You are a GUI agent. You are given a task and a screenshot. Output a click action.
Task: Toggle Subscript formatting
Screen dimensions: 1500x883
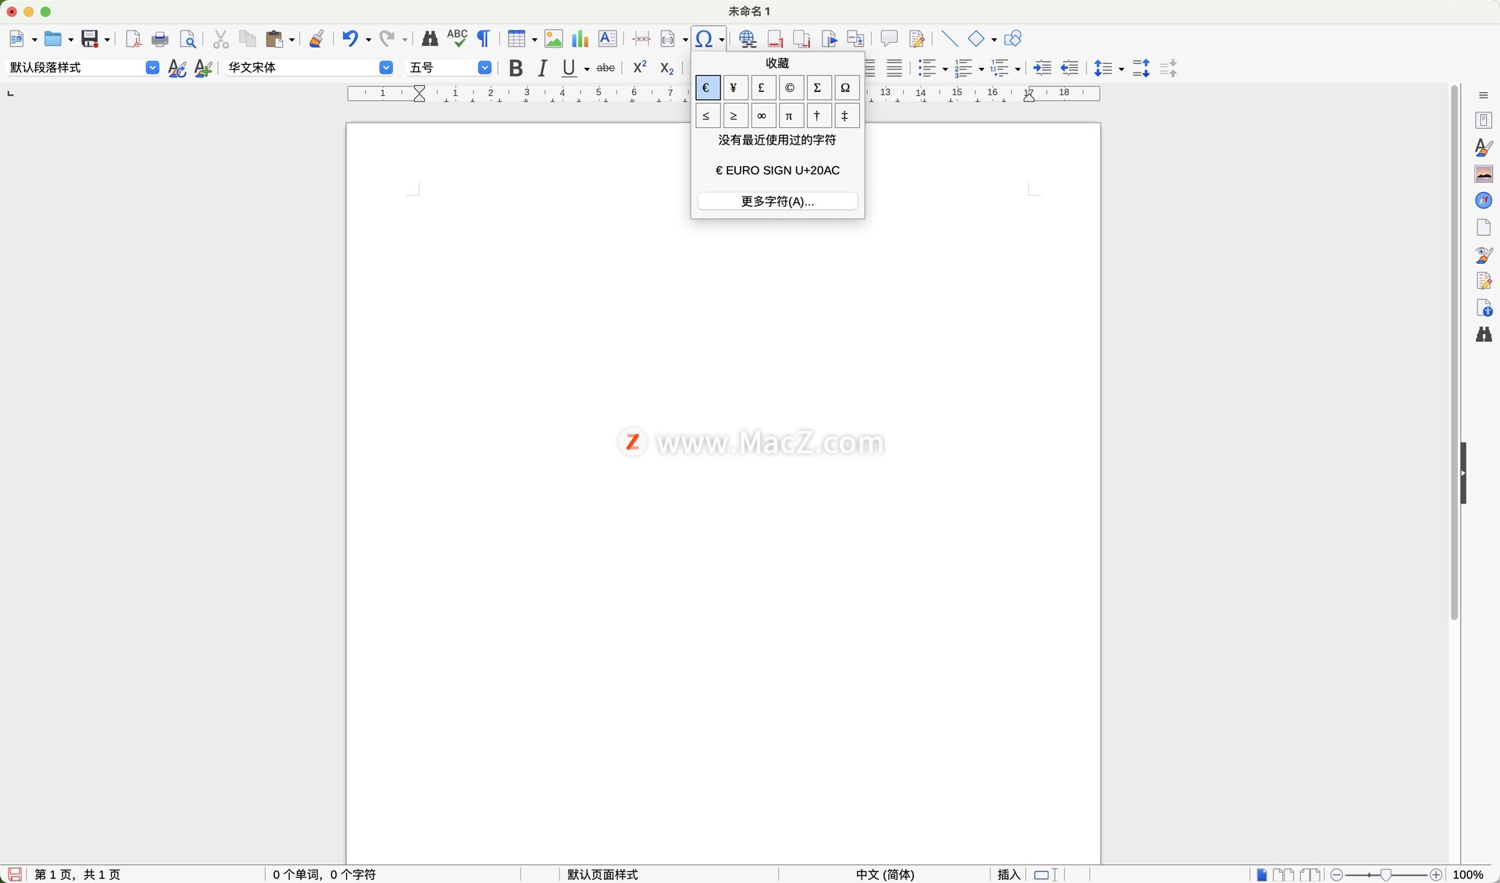point(666,69)
